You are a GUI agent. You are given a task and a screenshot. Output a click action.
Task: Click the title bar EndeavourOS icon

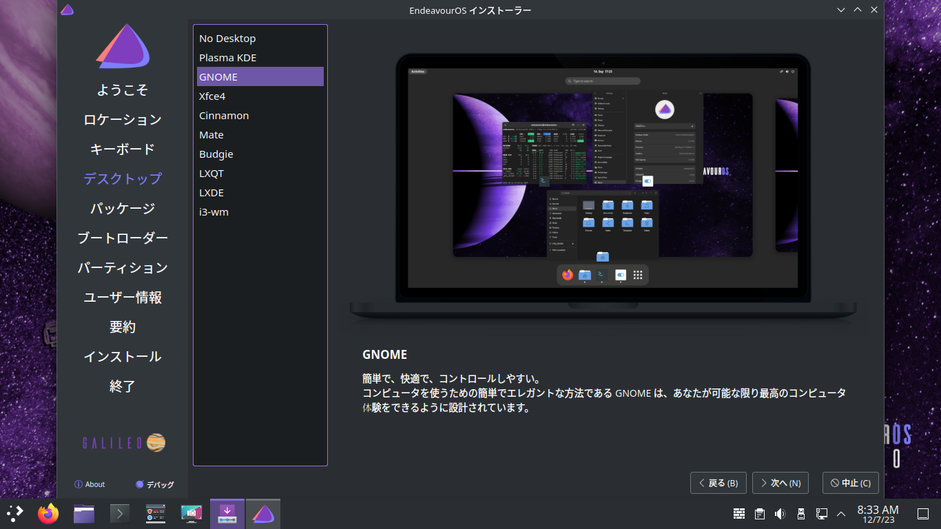[67, 10]
